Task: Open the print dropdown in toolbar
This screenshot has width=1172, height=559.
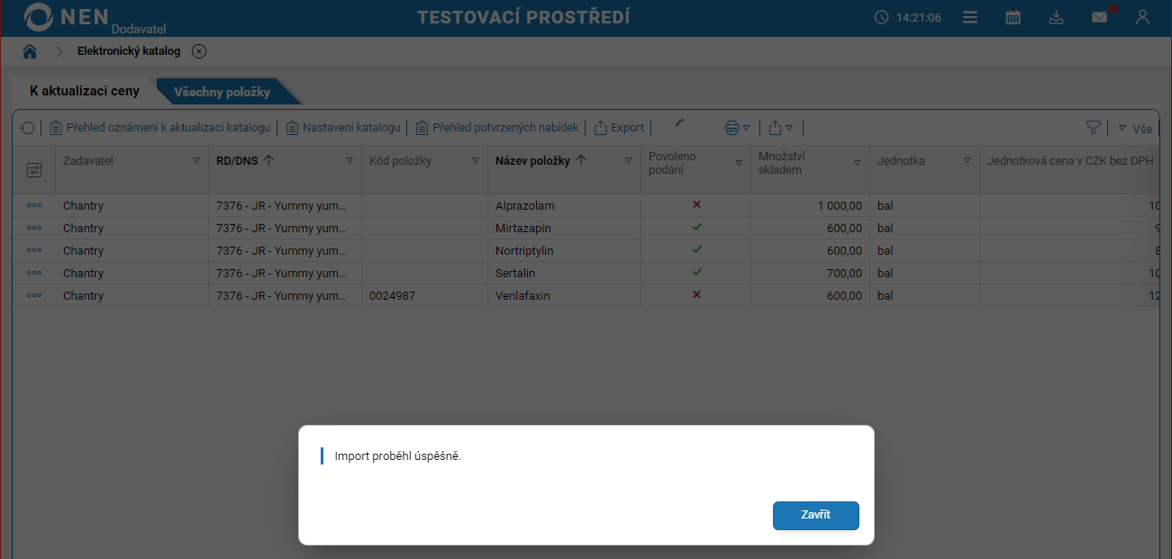Action: [737, 128]
